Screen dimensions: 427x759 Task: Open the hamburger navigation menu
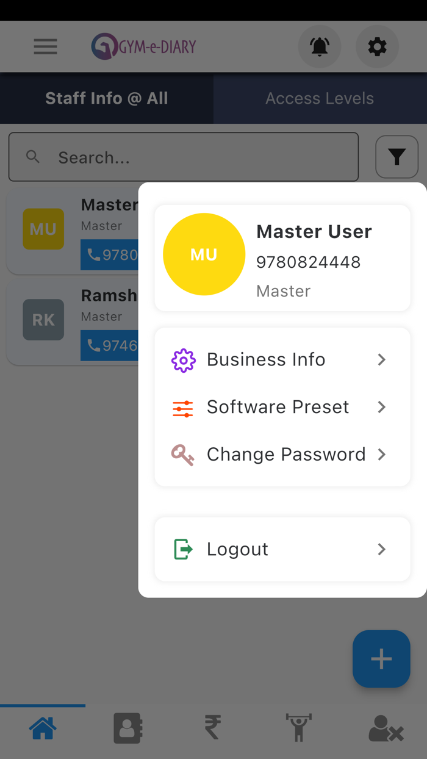click(45, 46)
